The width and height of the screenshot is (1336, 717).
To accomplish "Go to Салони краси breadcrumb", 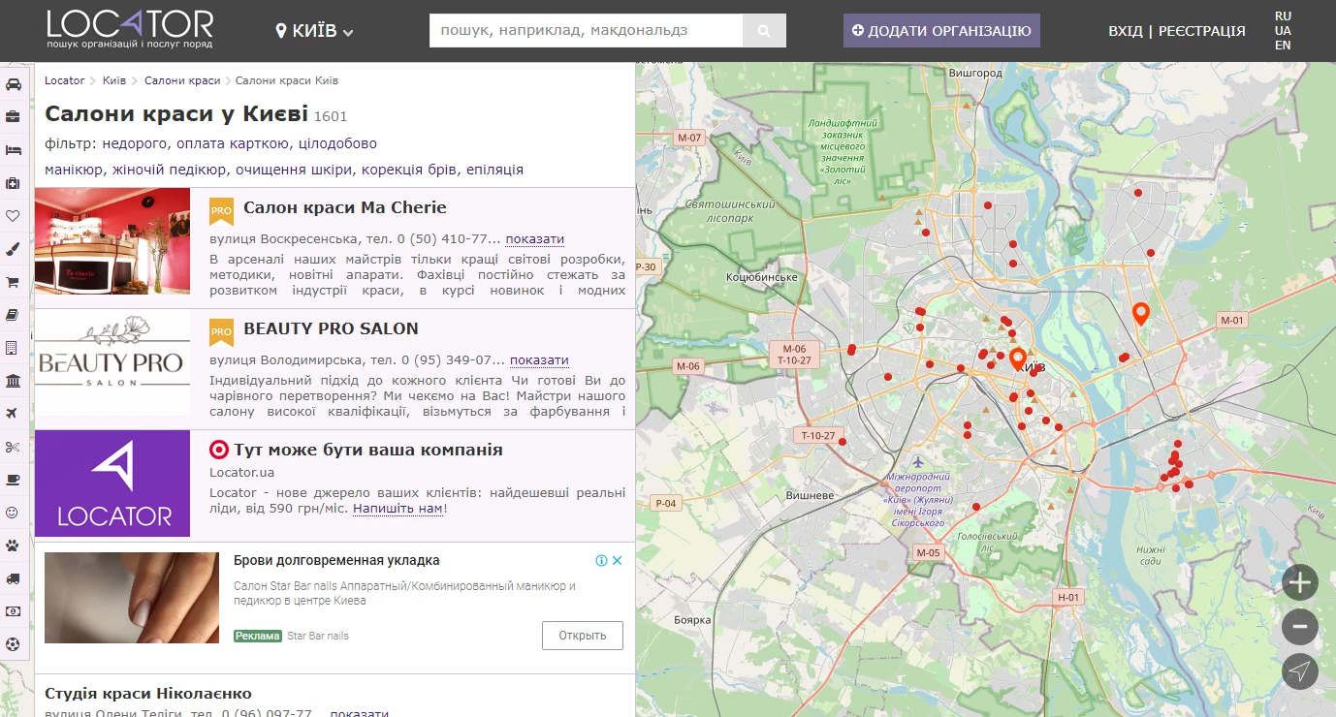I will (182, 80).
